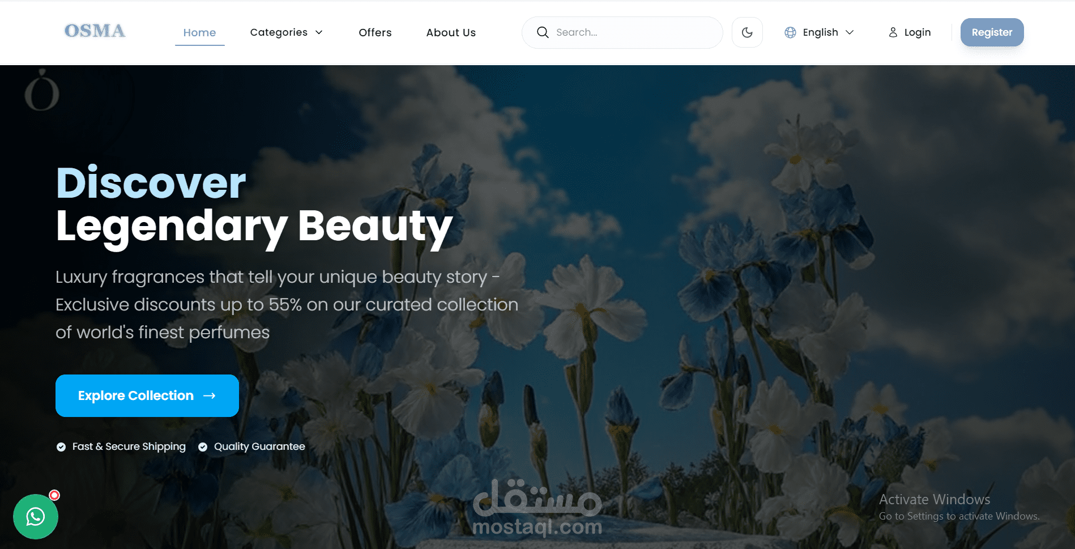Expand the Categories dropdown menu
This screenshot has width=1075, height=549.
(x=286, y=32)
